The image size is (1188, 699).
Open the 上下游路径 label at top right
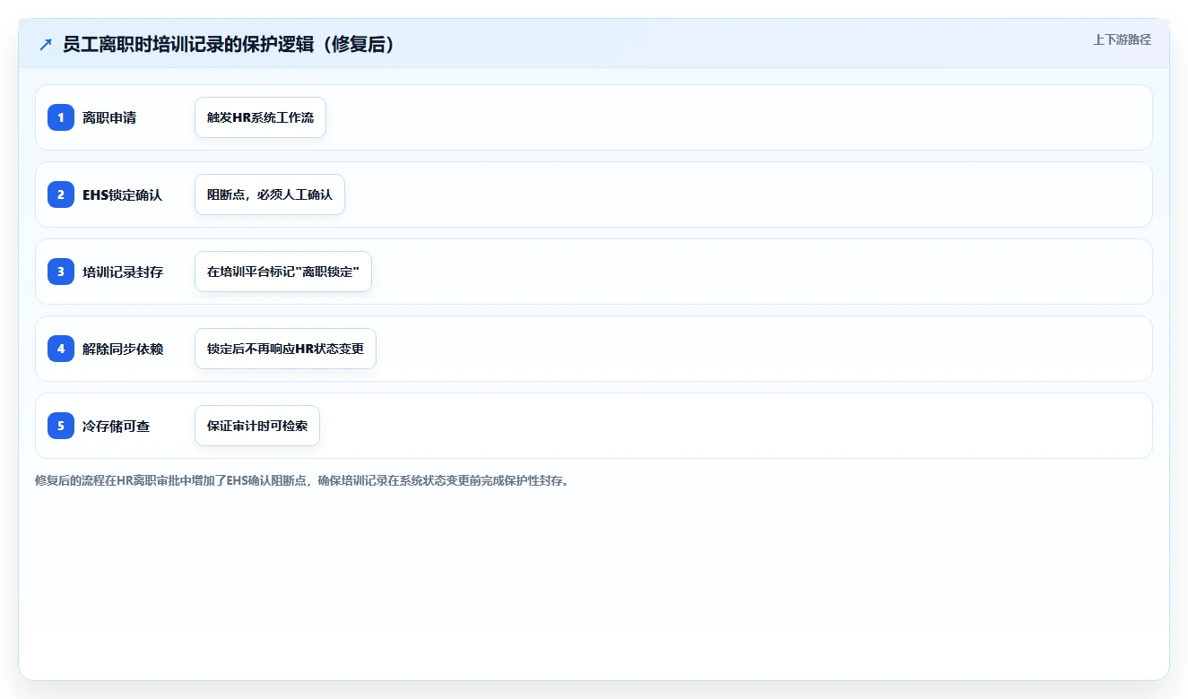[x=1122, y=39]
